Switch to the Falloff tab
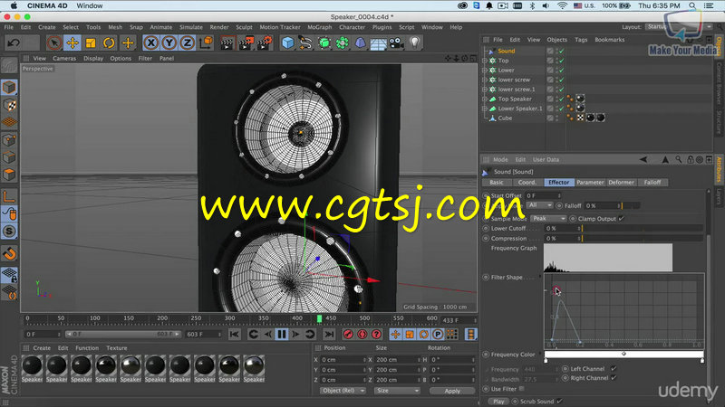This screenshot has width=725, height=407. tap(652, 183)
